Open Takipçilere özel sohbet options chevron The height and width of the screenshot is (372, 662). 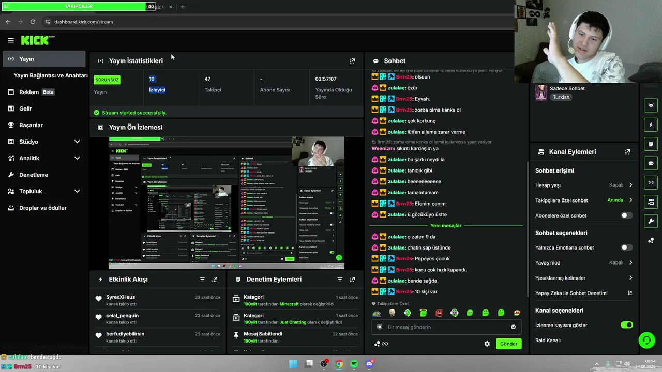630,200
